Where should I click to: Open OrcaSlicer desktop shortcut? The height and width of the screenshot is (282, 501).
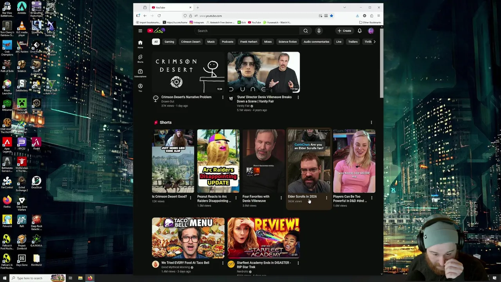[x=36, y=183]
